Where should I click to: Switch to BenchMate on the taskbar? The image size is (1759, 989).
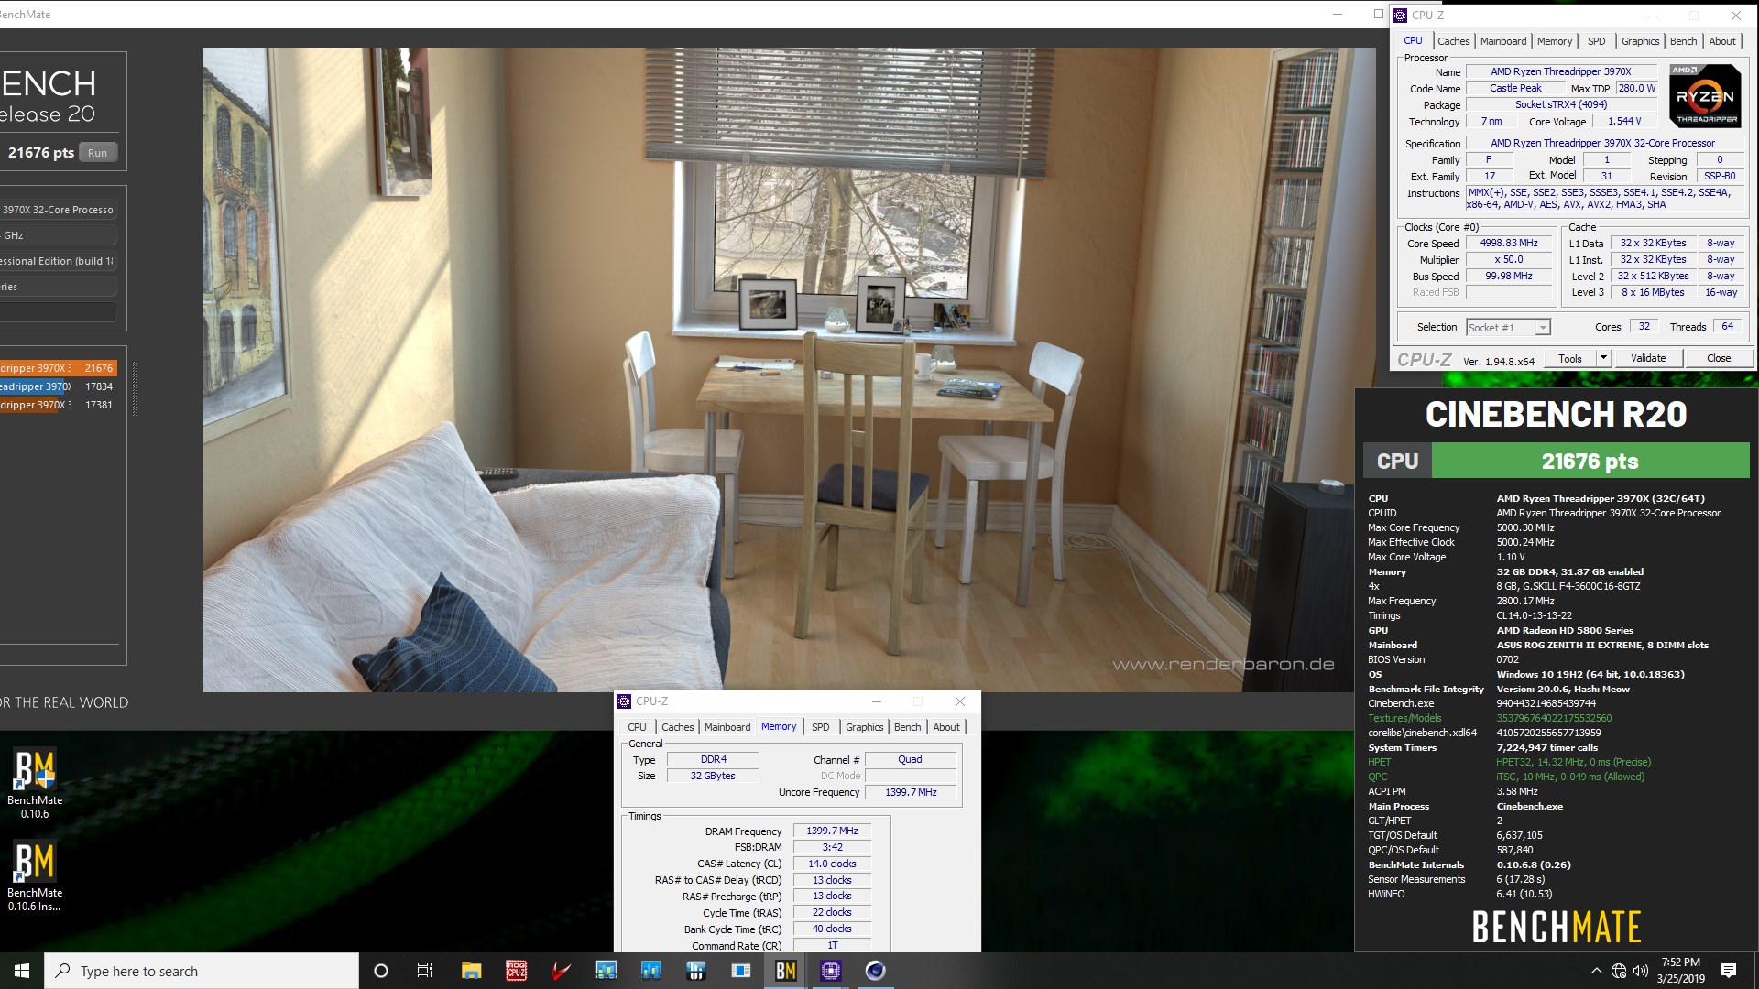point(785,971)
